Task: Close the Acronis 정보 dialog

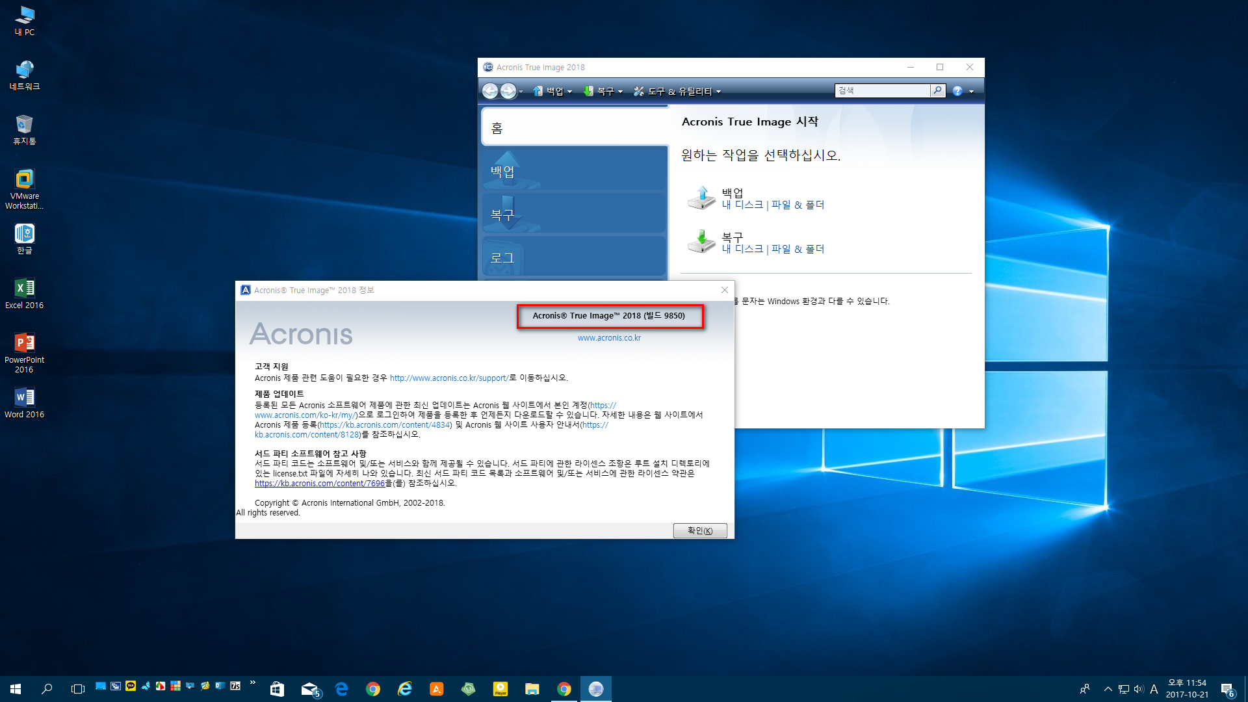Action: (725, 291)
